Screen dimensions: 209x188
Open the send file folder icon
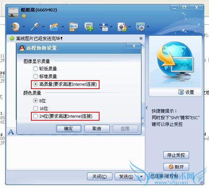point(54,27)
